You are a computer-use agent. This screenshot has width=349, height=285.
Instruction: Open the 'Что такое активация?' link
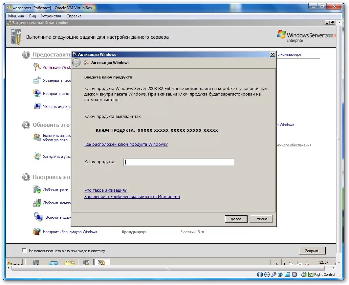[x=105, y=190]
